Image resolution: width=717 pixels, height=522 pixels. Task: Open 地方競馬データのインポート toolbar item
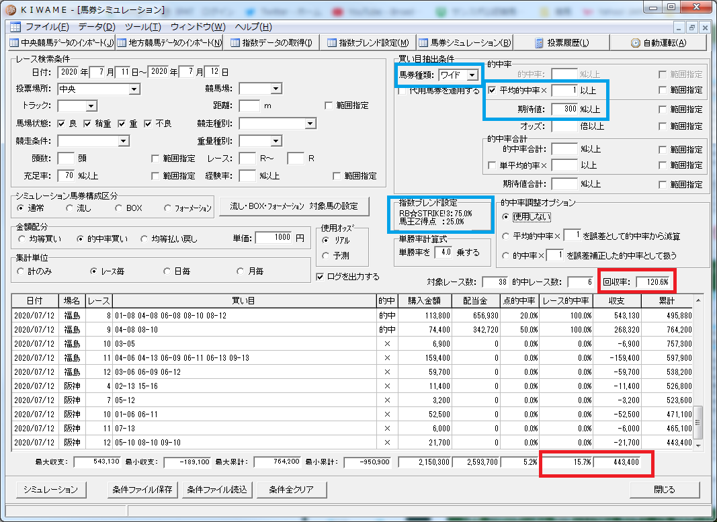click(169, 42)
